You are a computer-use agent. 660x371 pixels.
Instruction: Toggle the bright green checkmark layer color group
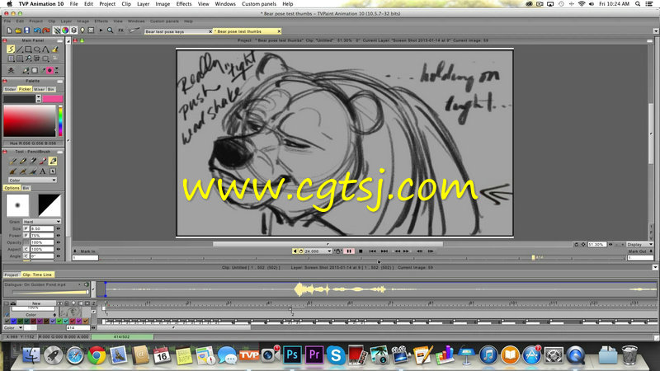click(59, 321)
